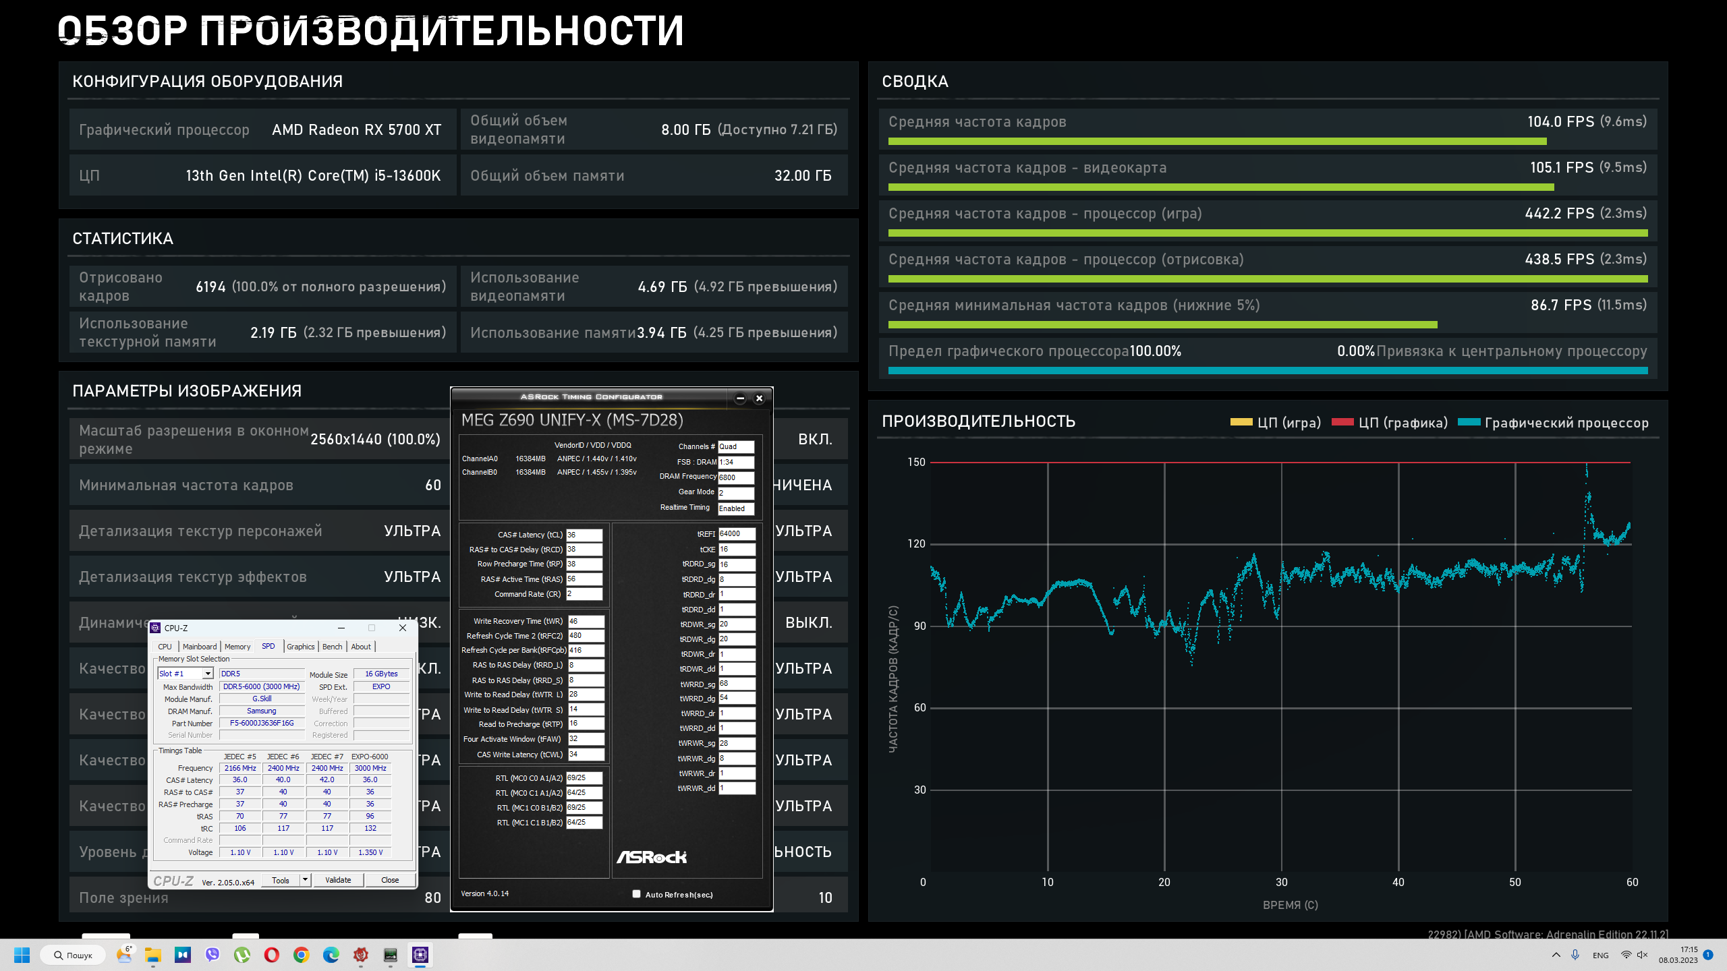Click the Validate button in CPU-Z

(x=338, y=880)
